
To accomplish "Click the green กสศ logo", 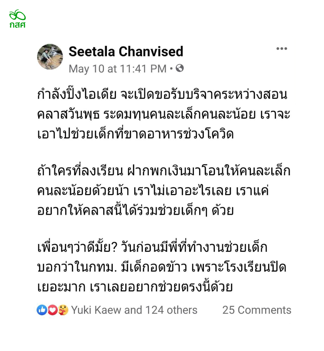I will coord(17,19).
